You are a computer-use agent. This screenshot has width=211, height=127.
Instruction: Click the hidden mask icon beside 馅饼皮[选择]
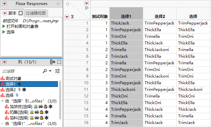pos(41,106)
